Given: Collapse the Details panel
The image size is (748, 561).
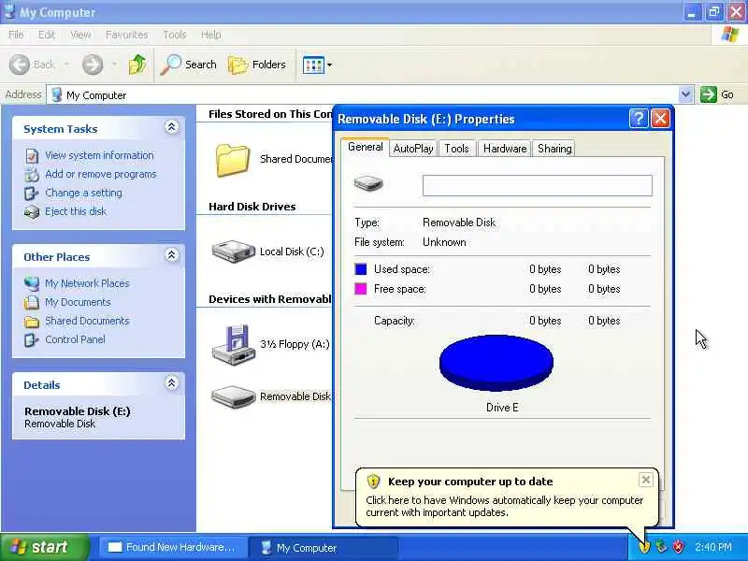Looking at the screenshot, I should tap(172, 382).
